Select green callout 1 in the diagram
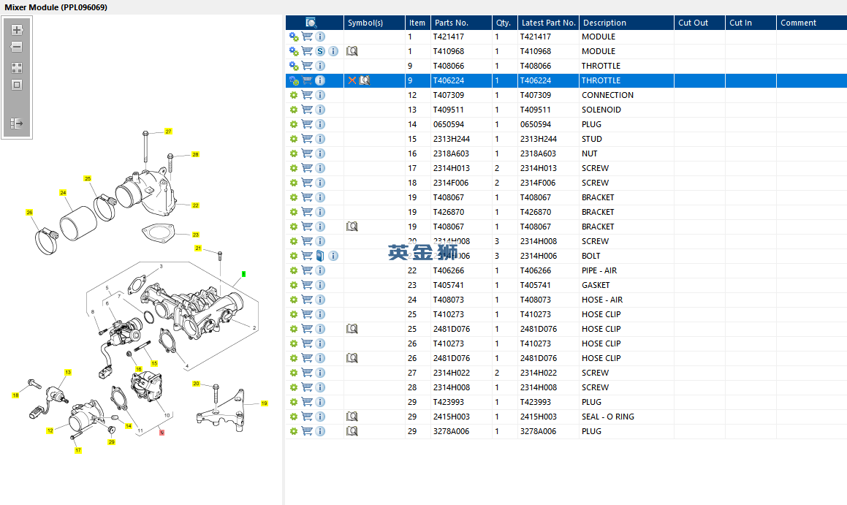 [243, 274]
